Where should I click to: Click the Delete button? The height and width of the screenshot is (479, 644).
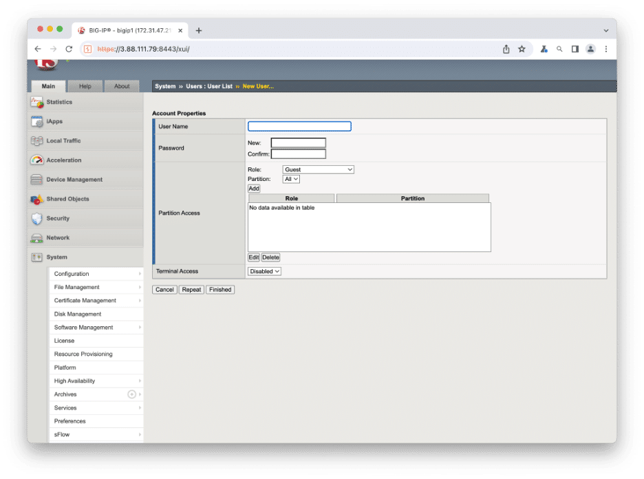click(270, 257)
